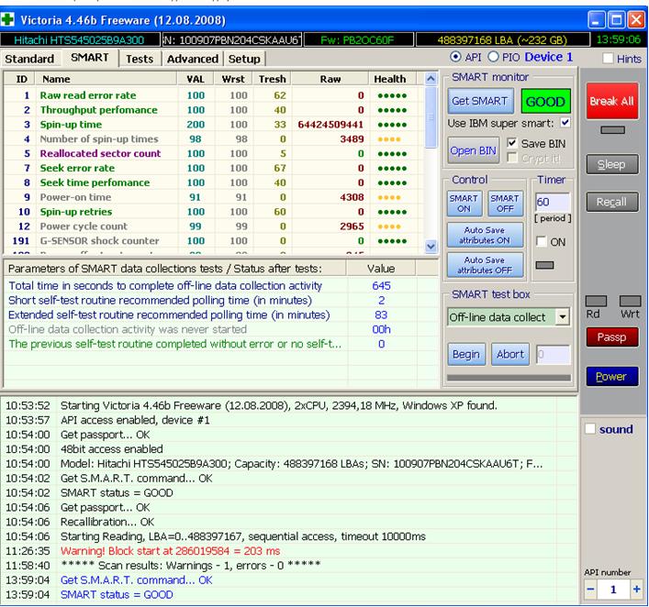Screen dimensions: 649x607
Task: Click the input field next to Abort
Action: coord(553,354)
